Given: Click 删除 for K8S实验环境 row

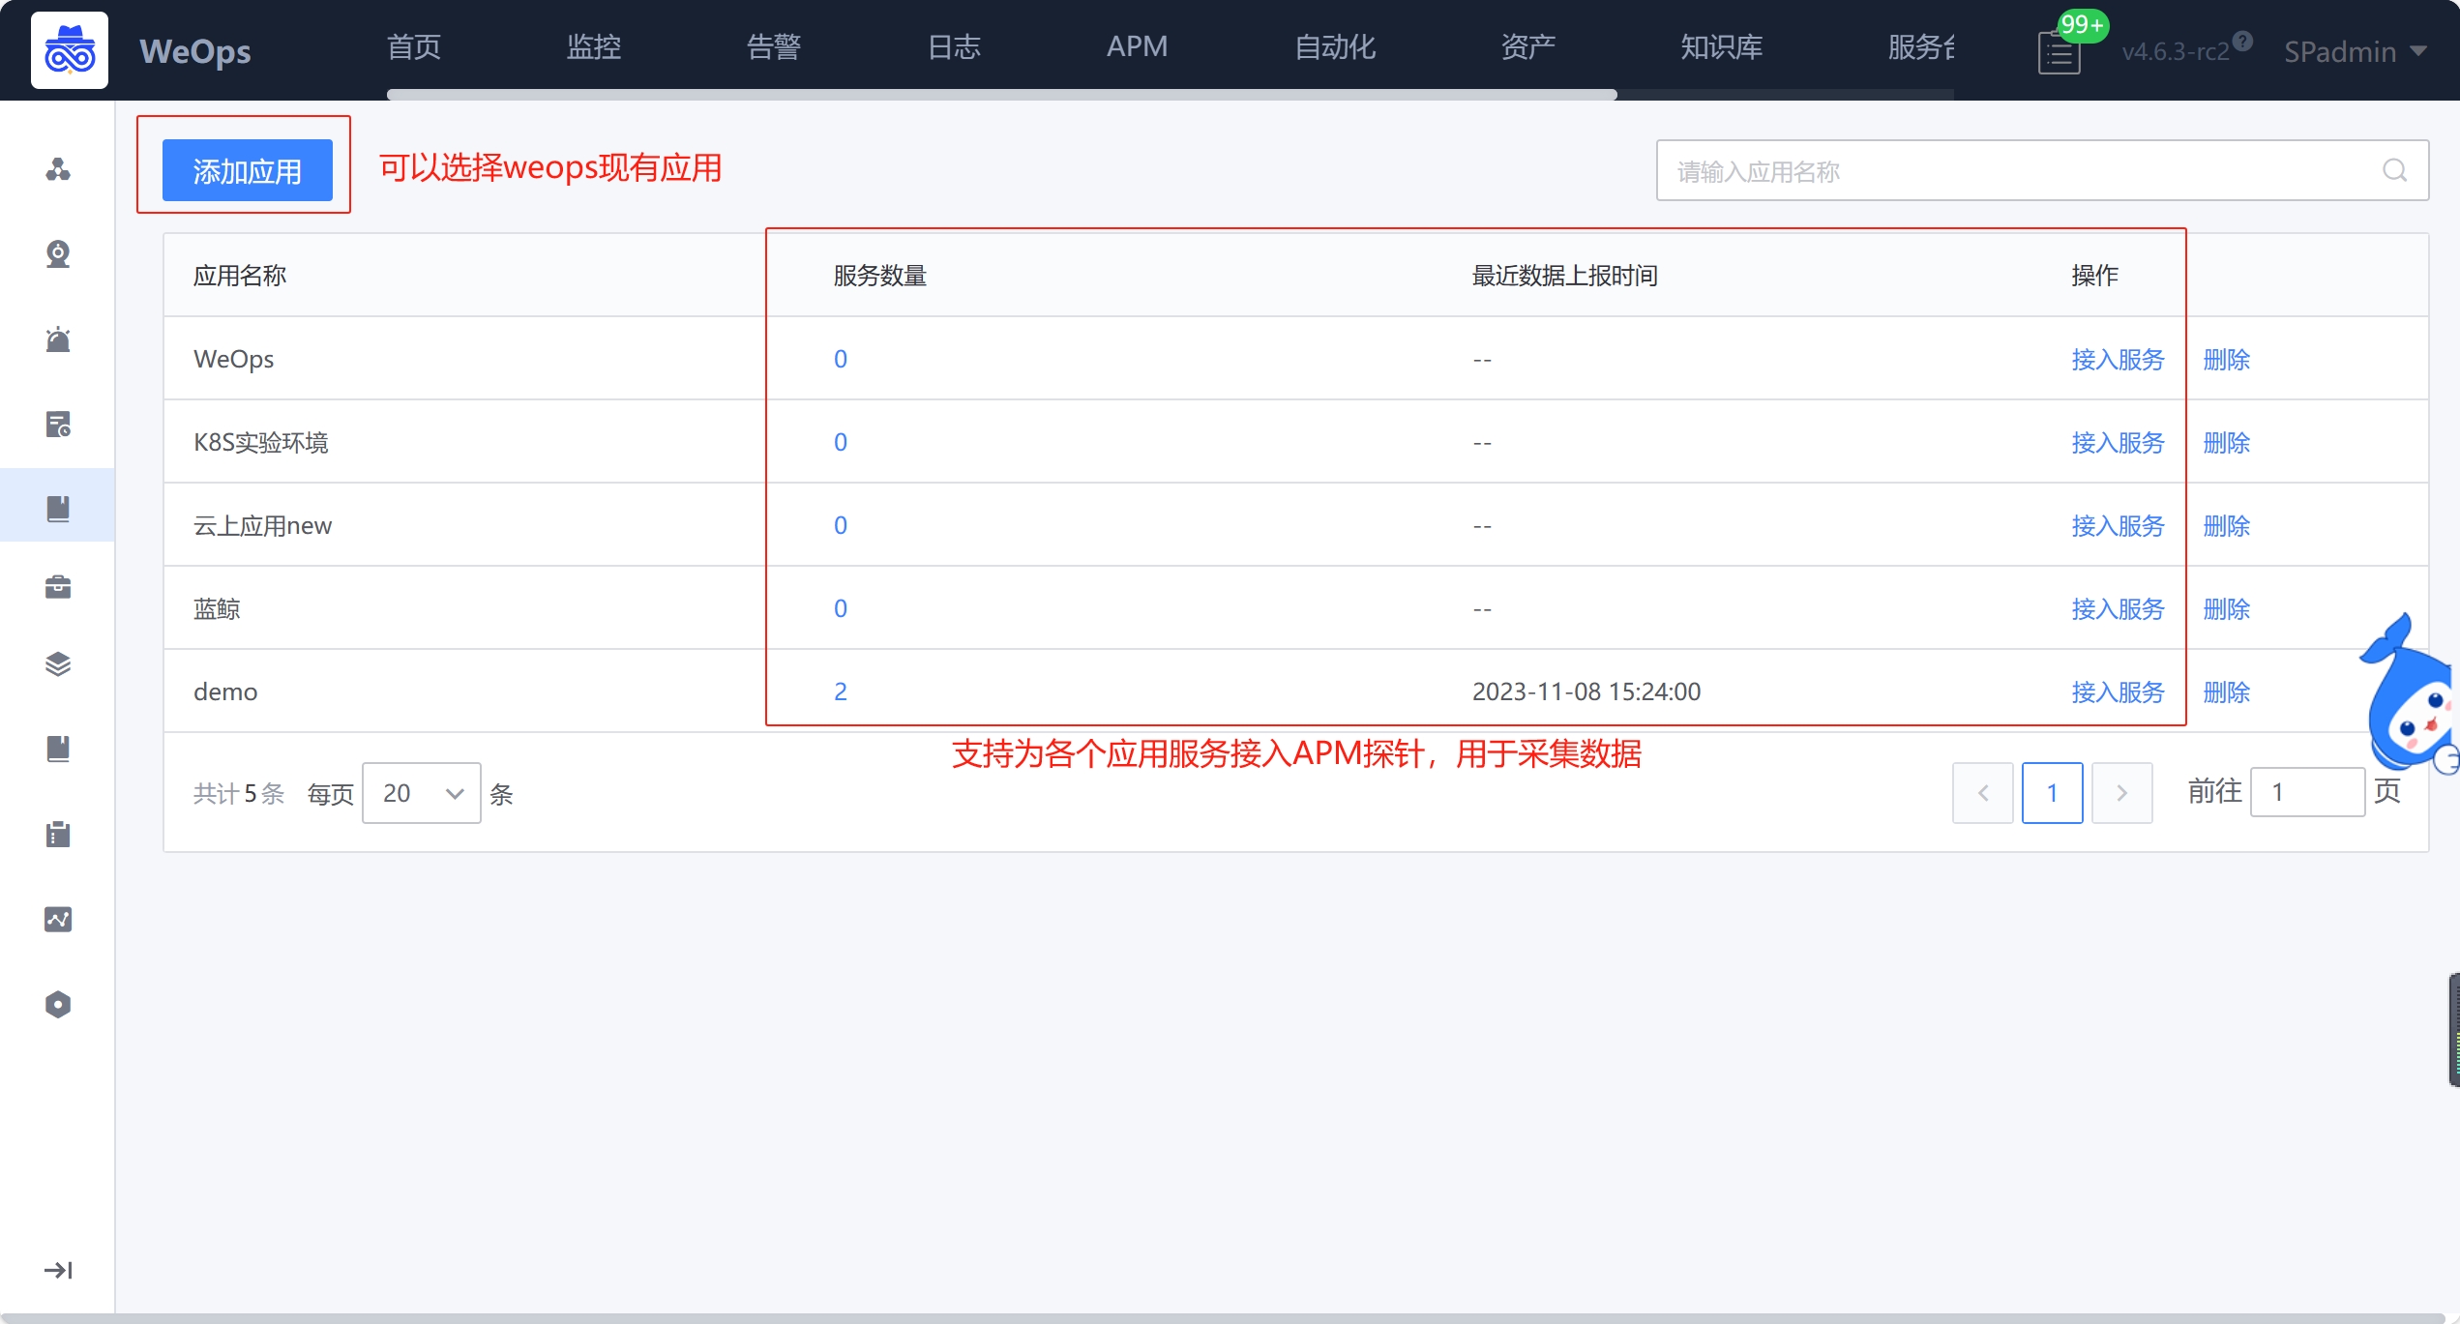Looking at the screenshot, I should [2226, 442].
